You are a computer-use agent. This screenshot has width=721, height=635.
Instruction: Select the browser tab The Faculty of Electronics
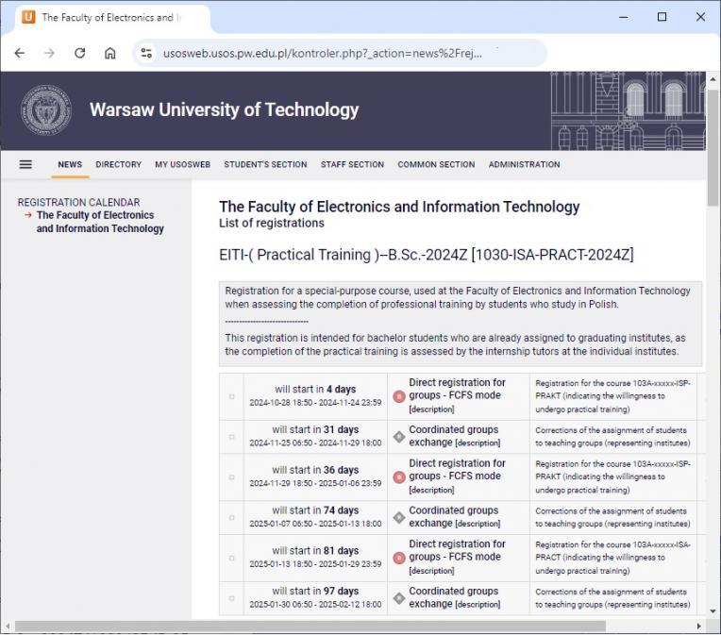pyautogui.click(x=112, y=18)
